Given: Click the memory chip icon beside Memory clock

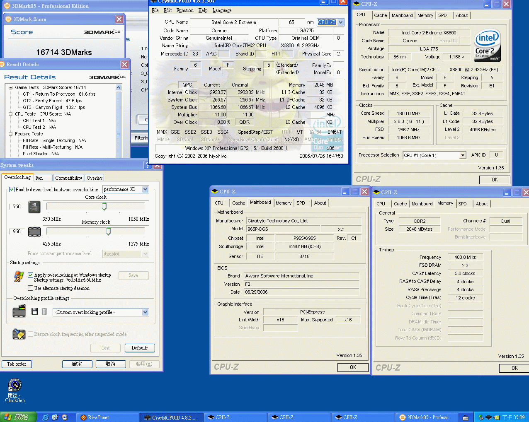Looking at the screenshot, I should [x=34, y=231].
